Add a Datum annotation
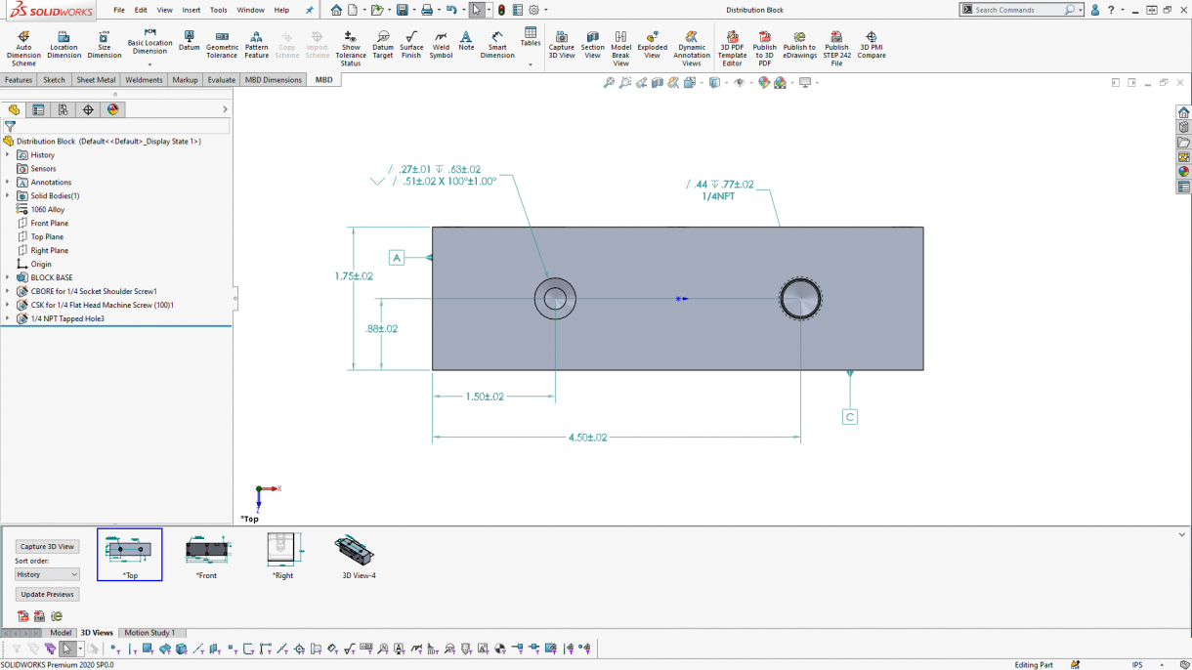 (189, 41)
